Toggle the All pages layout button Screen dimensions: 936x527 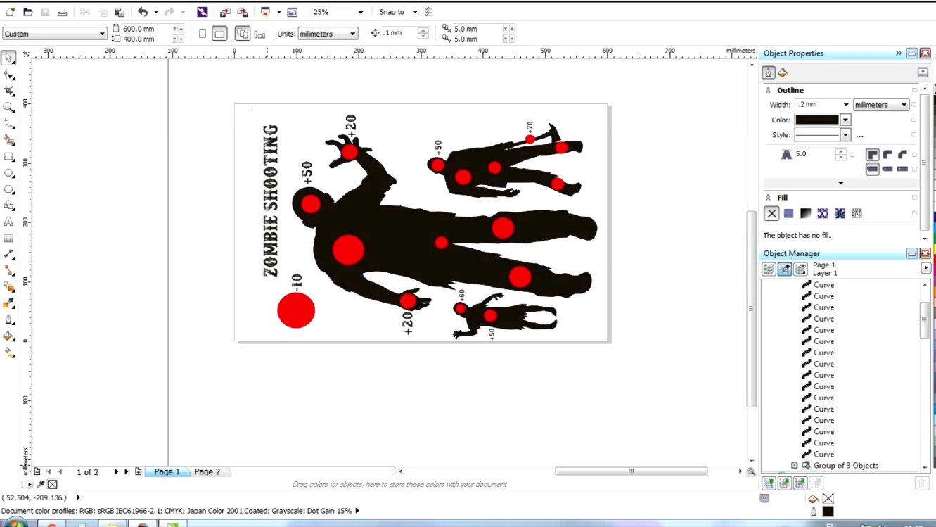click(243, 34)
